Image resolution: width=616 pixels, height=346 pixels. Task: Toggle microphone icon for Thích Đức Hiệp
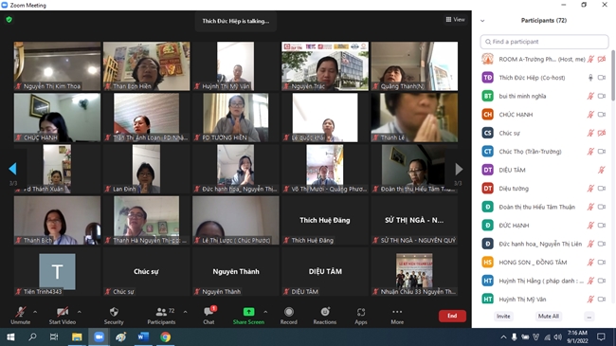(590, 78)
